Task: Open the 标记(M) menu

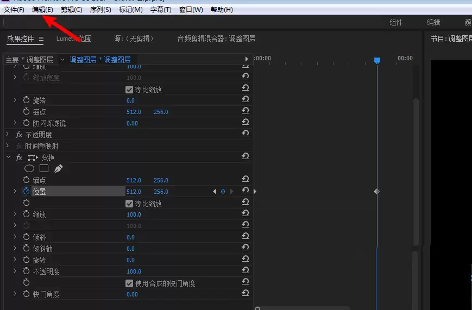Action: pyautogui.click(x=131, y=10)
